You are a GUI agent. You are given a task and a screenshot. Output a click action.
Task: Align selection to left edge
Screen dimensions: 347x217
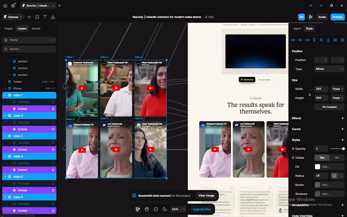tap(293, 40)
